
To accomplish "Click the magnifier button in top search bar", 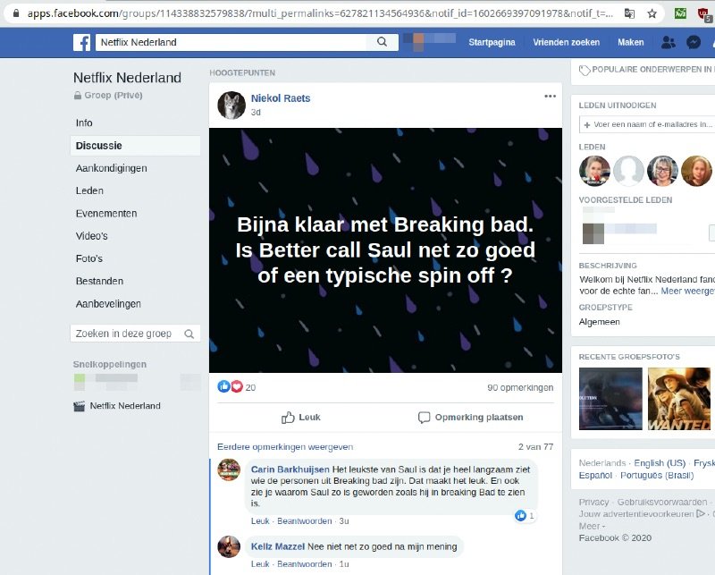I will click(383, 42).
